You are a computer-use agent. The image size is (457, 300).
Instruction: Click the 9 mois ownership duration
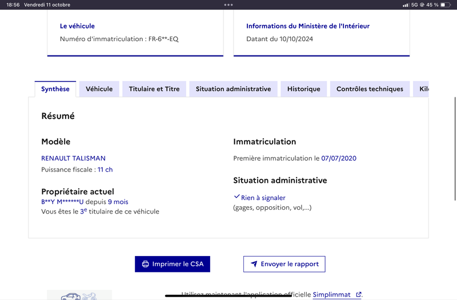tap(118, 202)
